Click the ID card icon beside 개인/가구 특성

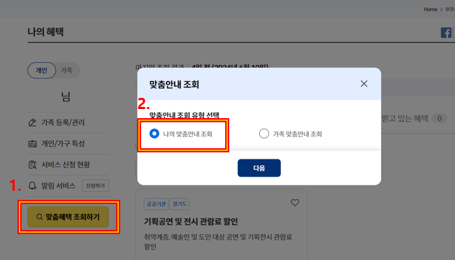[x=32, y=143]
